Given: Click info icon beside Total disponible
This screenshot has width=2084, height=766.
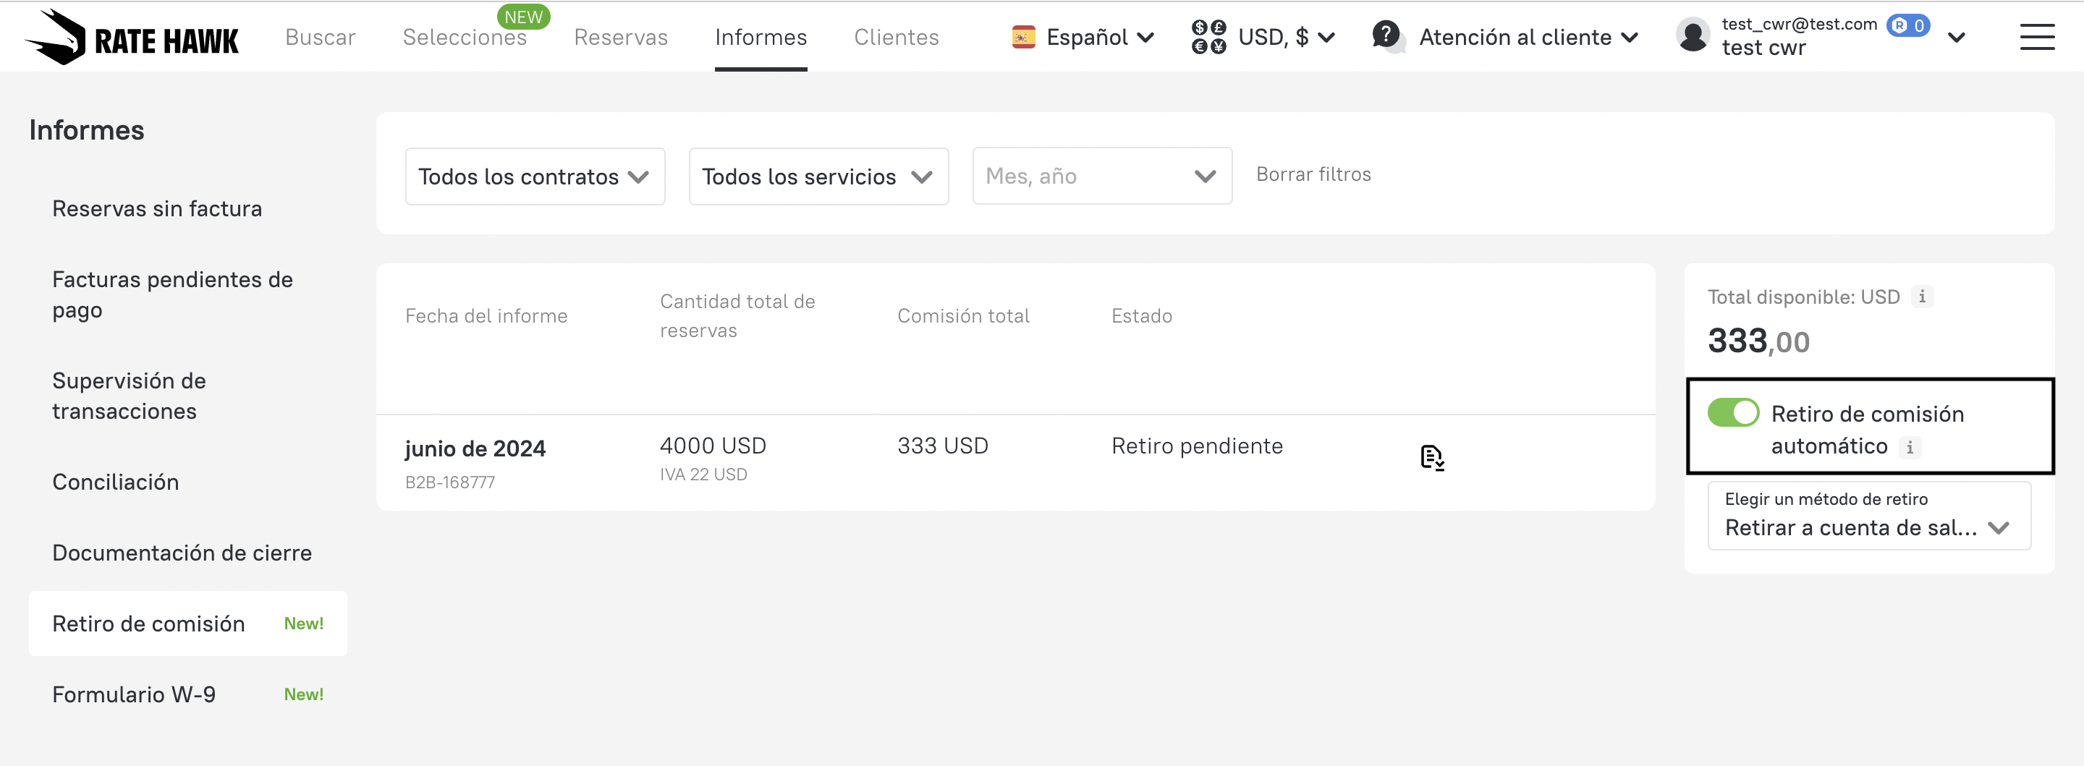Looking at the screenshot, I should [x=1922, y=297].
